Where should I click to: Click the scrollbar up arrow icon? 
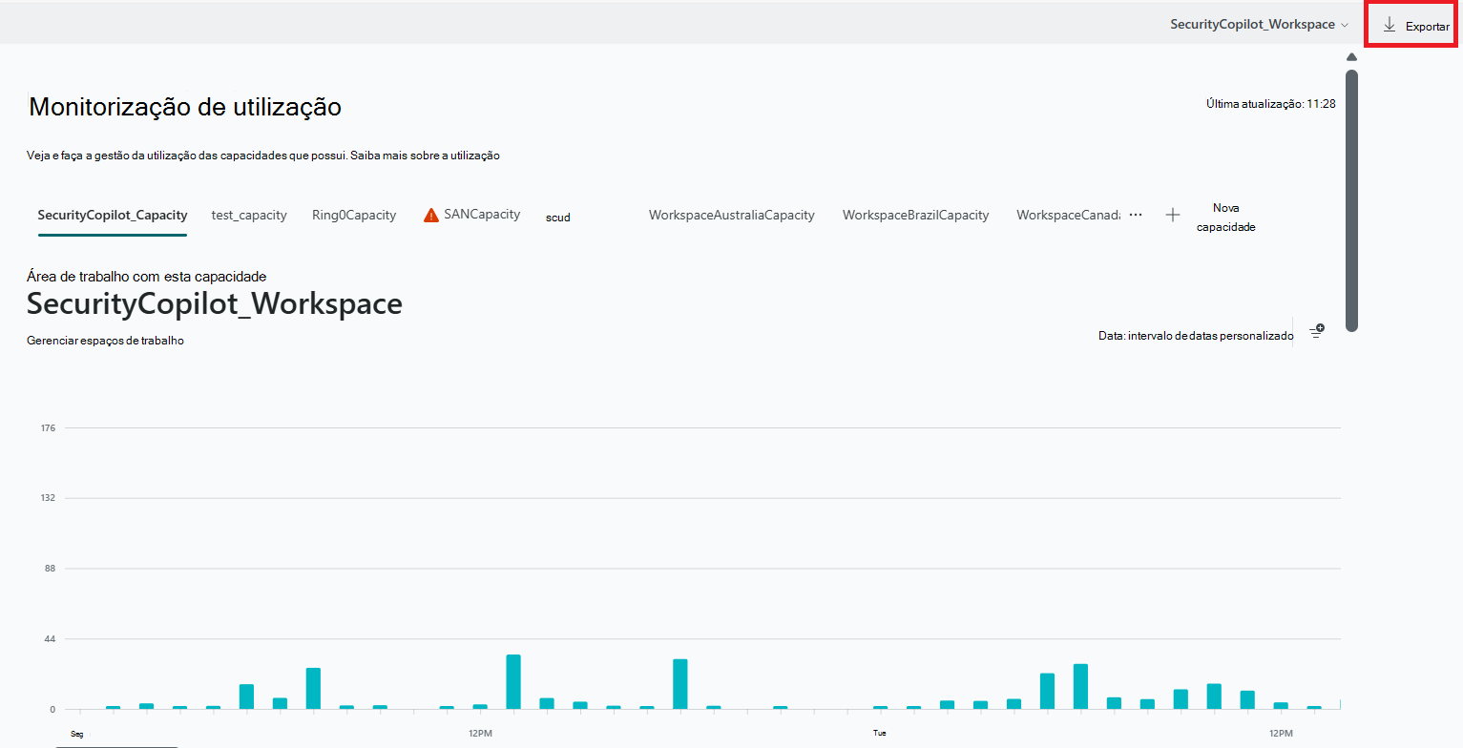coord(1350,56)
